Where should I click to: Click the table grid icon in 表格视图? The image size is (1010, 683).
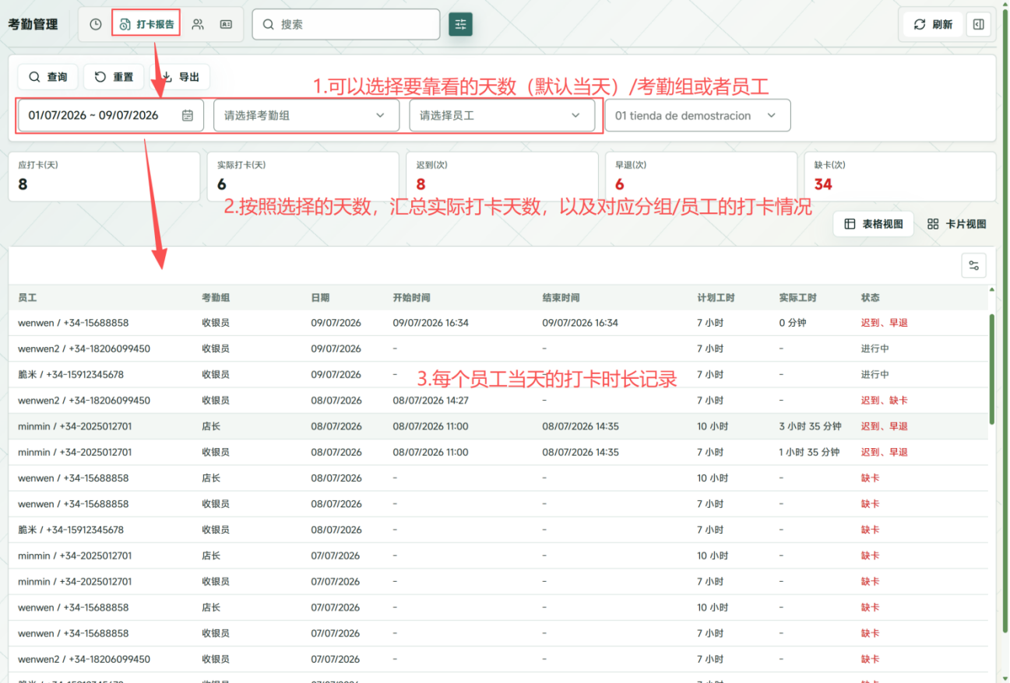(850, 224)
